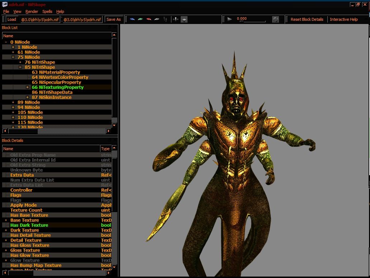Open the Render menu
The image size is (370, 278).
coord(32,11)
